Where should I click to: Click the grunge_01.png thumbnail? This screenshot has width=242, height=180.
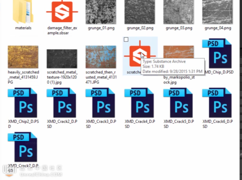[x=101, y=11]
